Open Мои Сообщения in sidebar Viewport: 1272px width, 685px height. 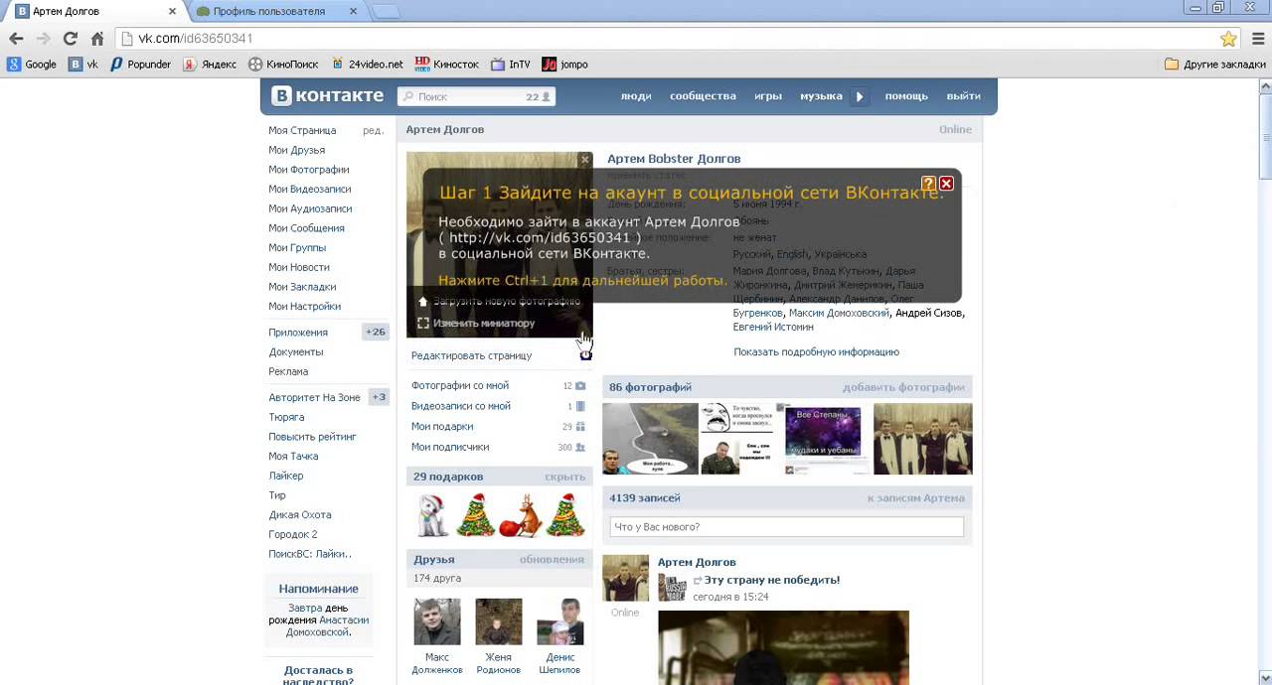pos(306,228)
